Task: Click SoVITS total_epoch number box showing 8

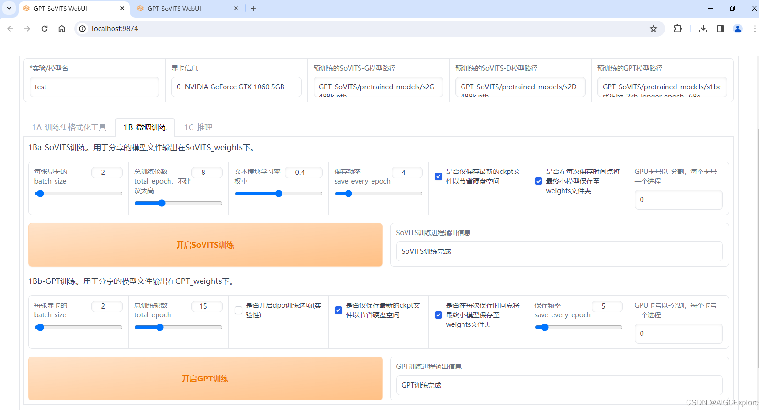Action: [x=207, y=173]
